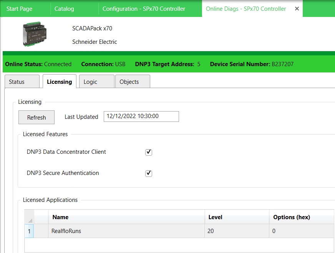This screenshot has height=253, width=335.
Task: Click Device Serial Number B237207
Action: click(x=252, y=64)
